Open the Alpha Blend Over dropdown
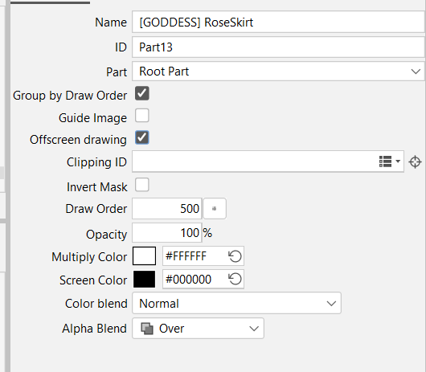This screenshot has height=372, width=426. [x=198, y=329]
